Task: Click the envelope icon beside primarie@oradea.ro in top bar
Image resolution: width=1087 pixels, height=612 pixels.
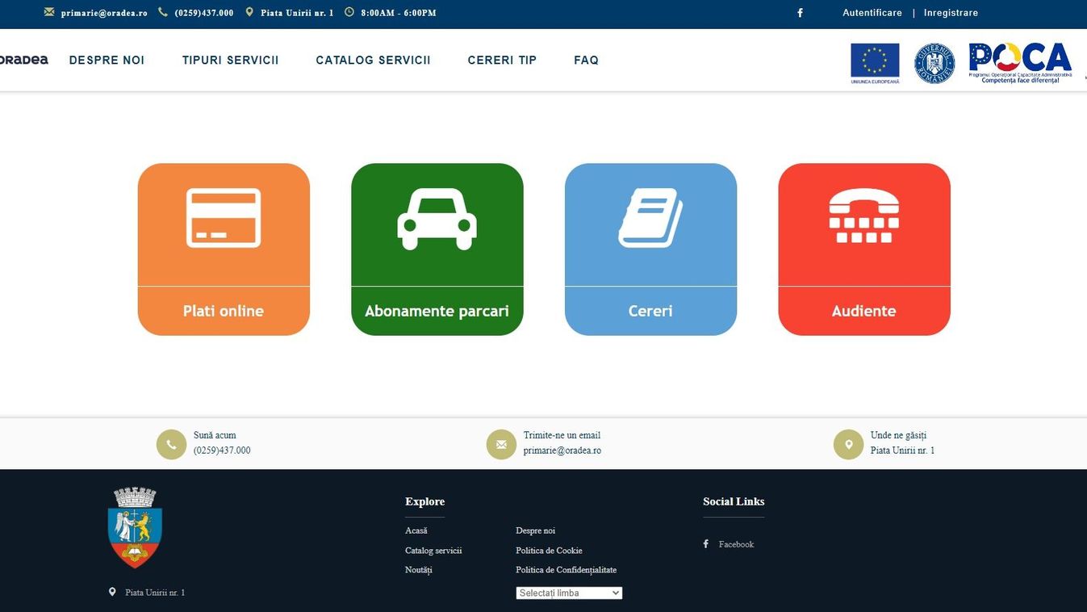Action: coord(49,12)
